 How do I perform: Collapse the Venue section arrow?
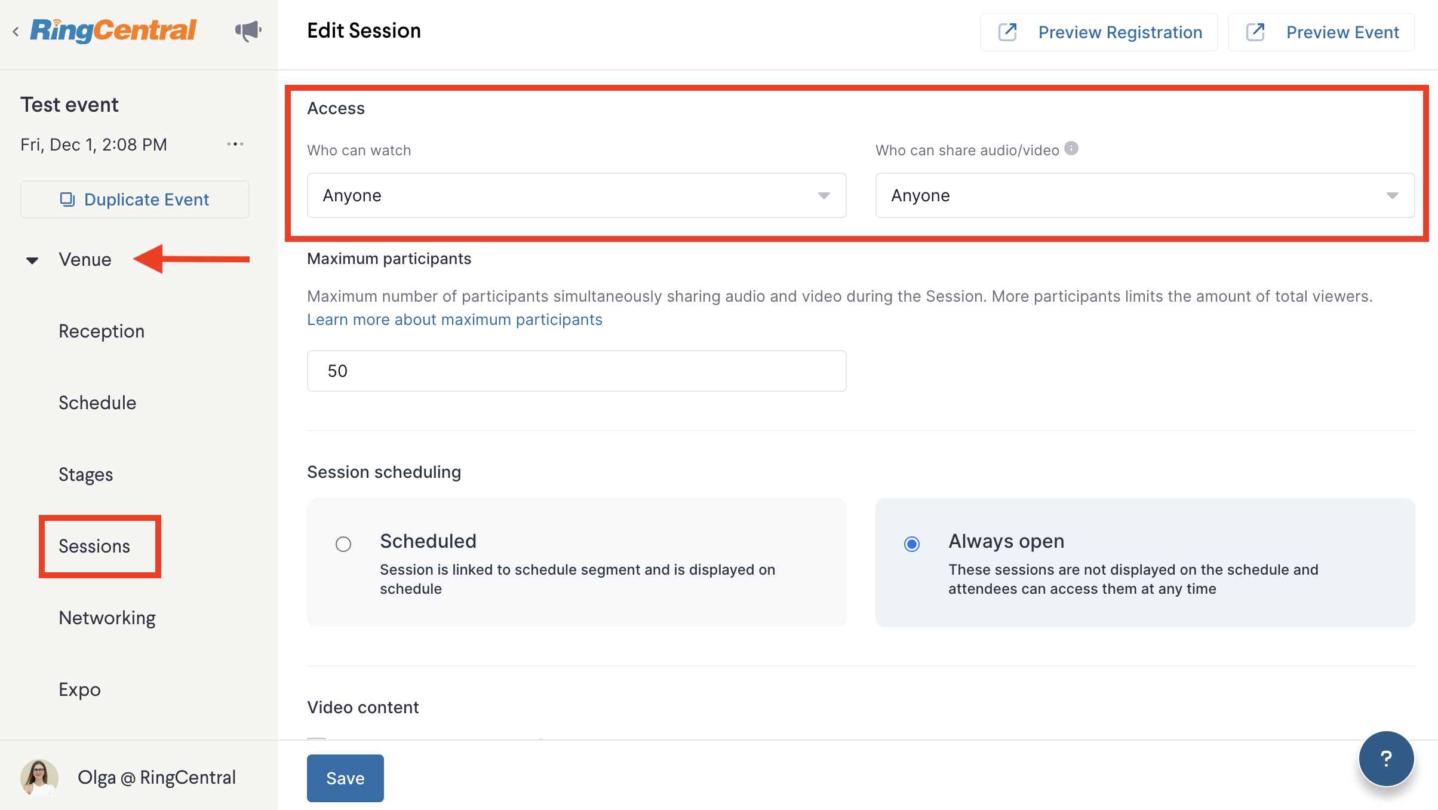(32, 260)
